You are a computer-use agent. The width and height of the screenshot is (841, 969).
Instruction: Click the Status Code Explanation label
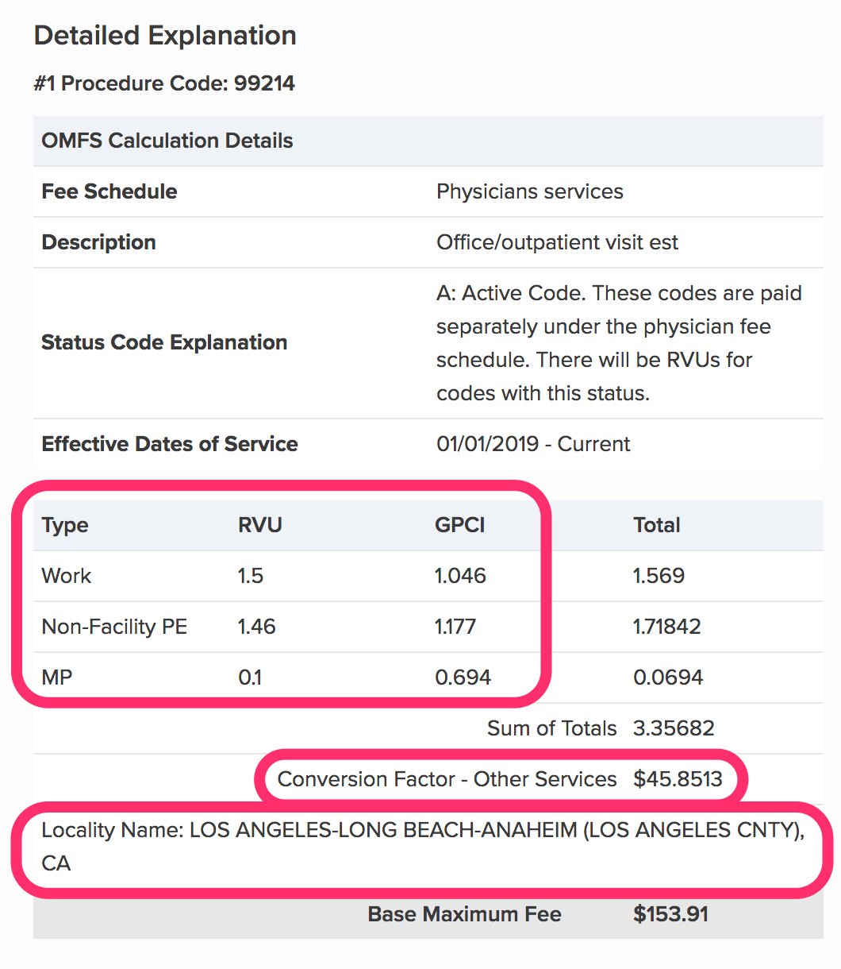(164, 342)
